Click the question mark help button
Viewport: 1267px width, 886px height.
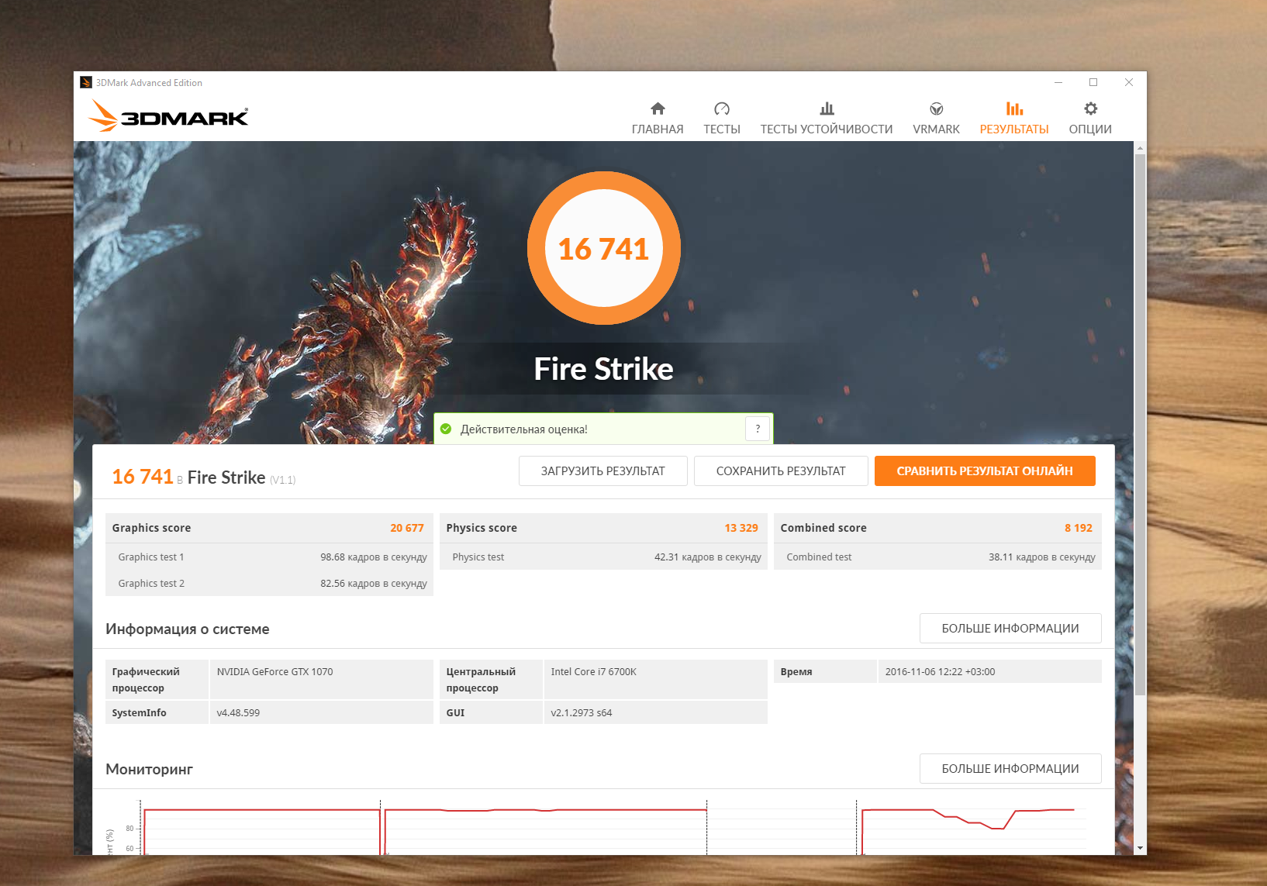758,429
